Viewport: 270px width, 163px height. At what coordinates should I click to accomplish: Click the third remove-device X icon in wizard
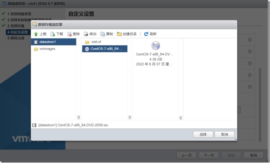tap(250, 63)
